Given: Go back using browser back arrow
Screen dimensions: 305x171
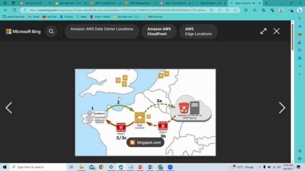Looking at the screenshot, I should [5, 10].
